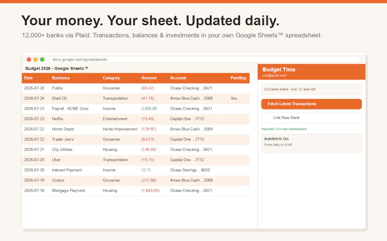Viewport: 387px width, 241px height.
Task: Click the Budget 2026 - Google Sheets title
Action: tap(57, 68)
